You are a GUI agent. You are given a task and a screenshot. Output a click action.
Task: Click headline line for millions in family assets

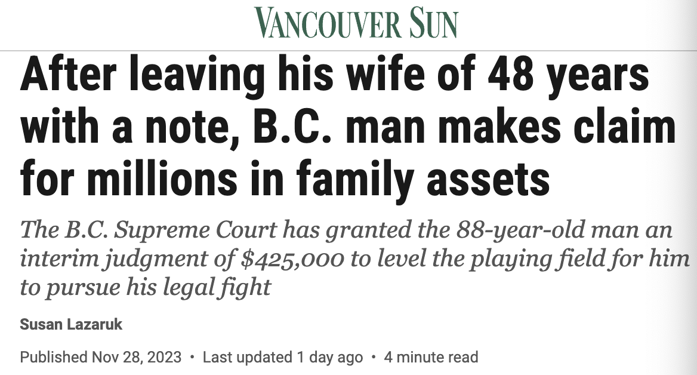[285, 180]
